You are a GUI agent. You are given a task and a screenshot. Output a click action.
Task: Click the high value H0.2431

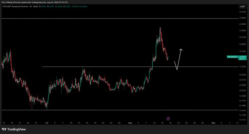click(51, 7)
